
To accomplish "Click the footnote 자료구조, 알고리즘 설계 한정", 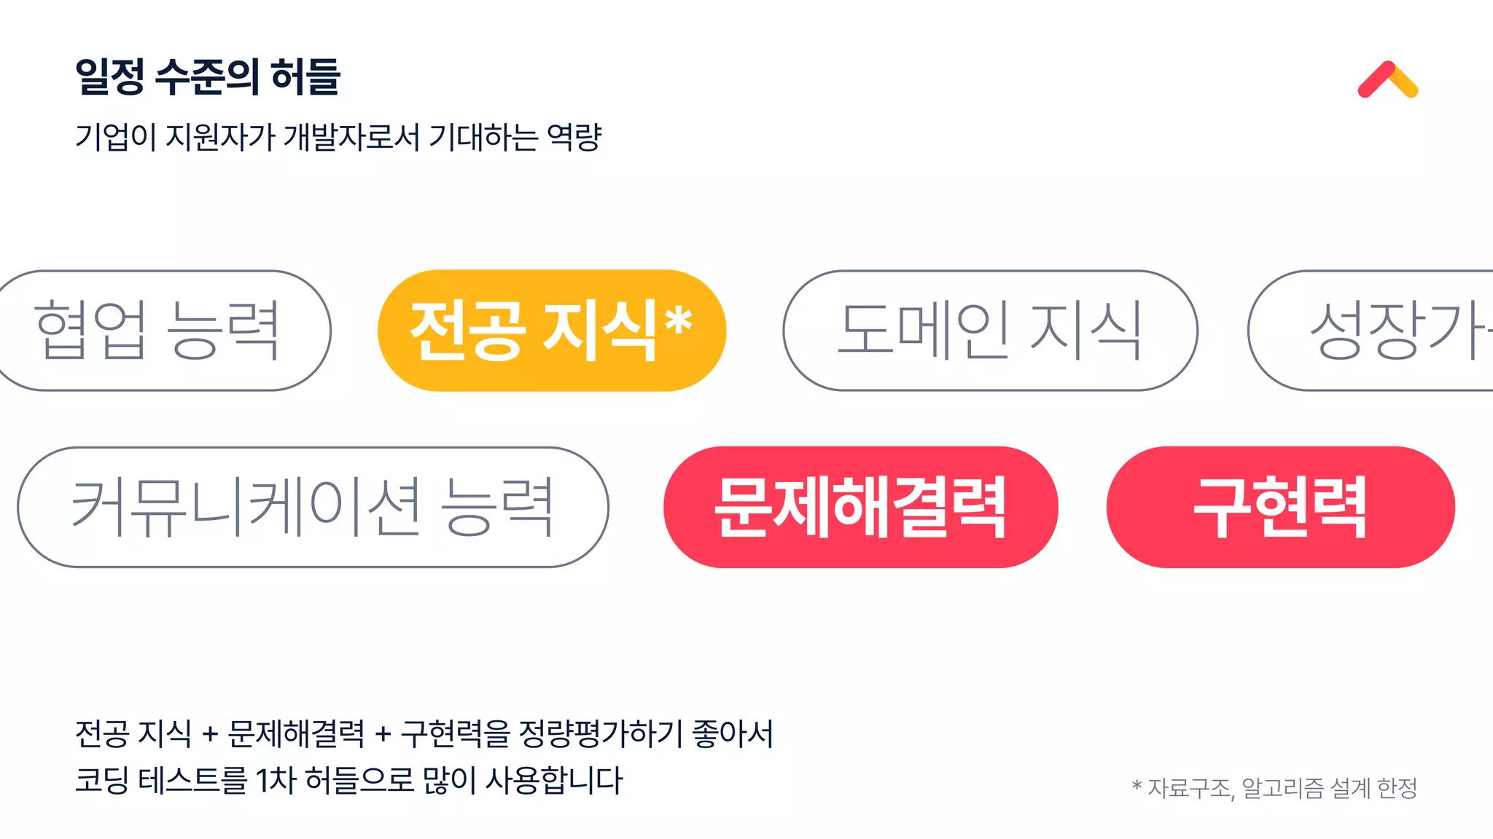I will (x=1282, y=788).
